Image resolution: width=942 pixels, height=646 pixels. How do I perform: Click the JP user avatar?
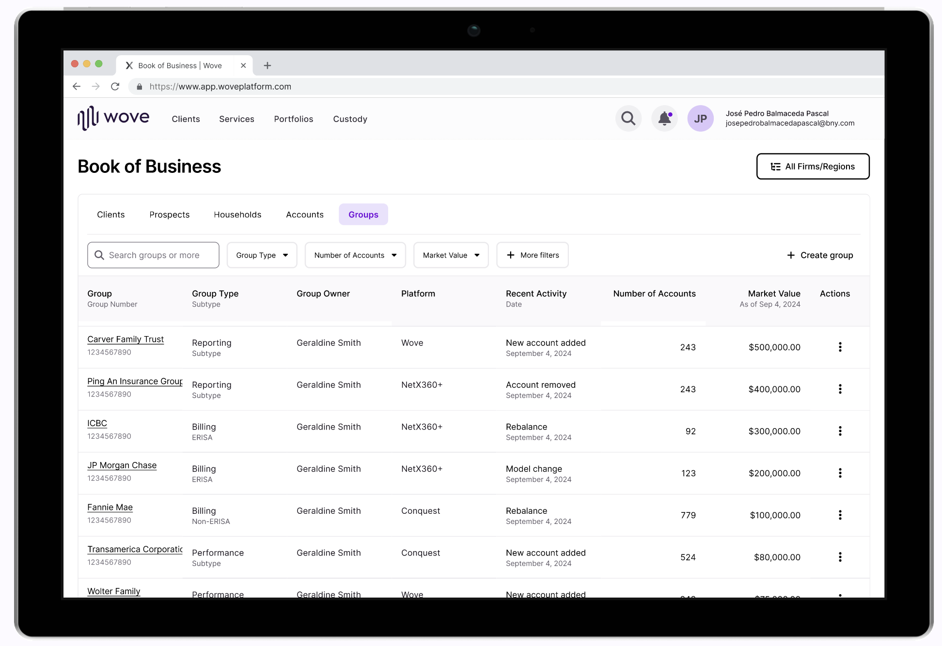coord(700,119)
